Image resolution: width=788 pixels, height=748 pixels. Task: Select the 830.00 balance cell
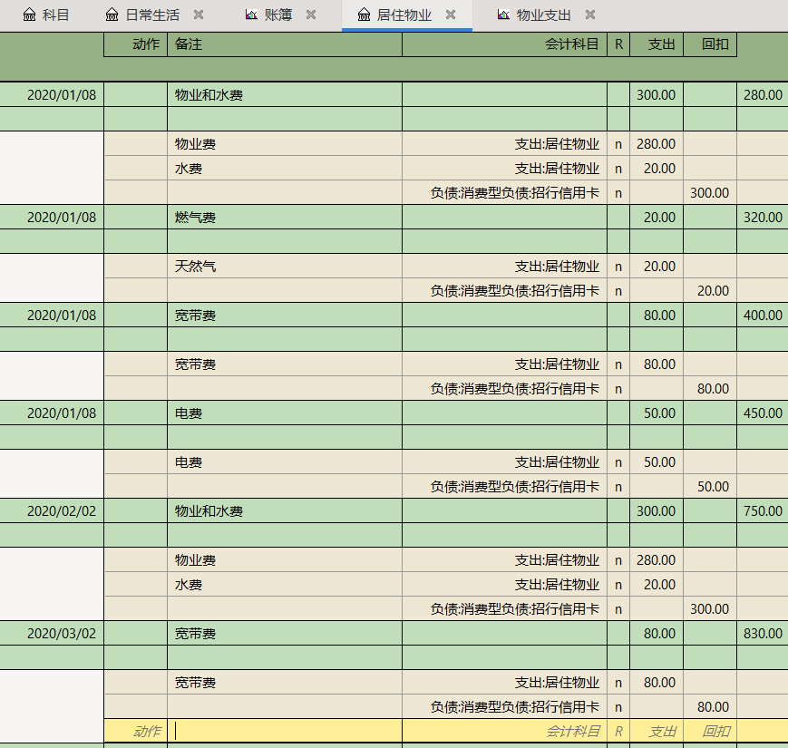point(762,634)
